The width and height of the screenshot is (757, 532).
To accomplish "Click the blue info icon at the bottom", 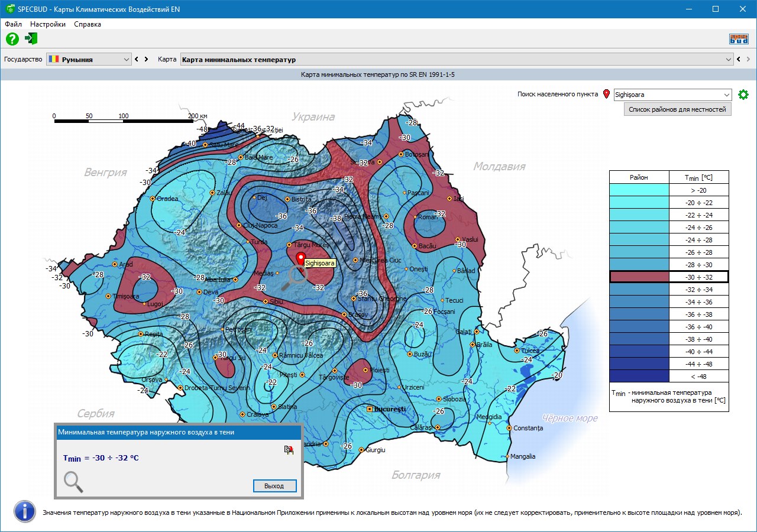I will click(x=25, y=511).
